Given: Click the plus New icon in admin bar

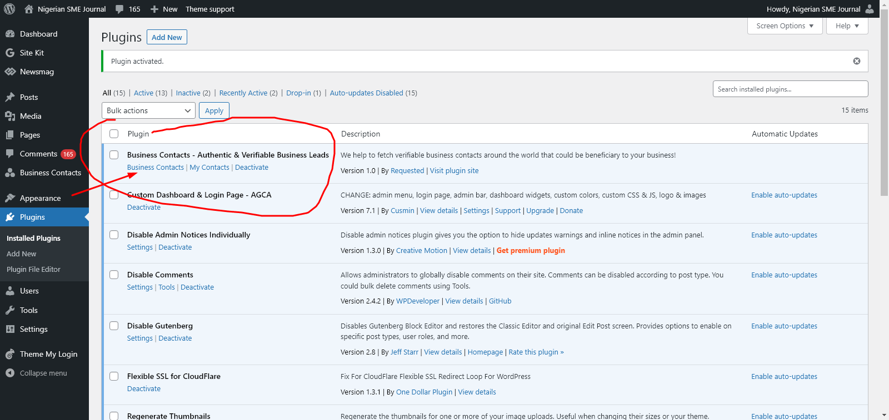Looking at the screenshot, I should pyautogui.click(x=154, y=9).
